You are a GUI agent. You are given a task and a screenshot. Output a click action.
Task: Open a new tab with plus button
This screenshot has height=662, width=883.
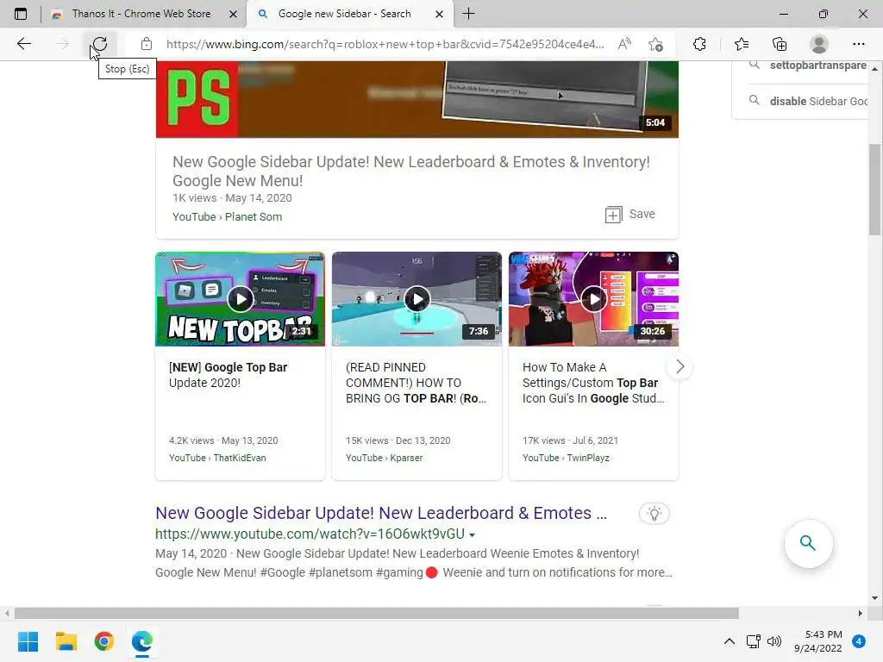[x=468, y=14]
